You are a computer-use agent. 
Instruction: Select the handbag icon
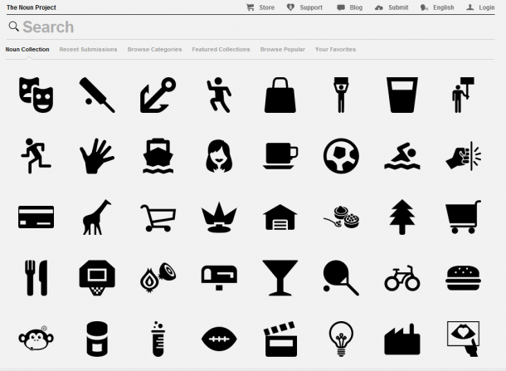(280, 95)
